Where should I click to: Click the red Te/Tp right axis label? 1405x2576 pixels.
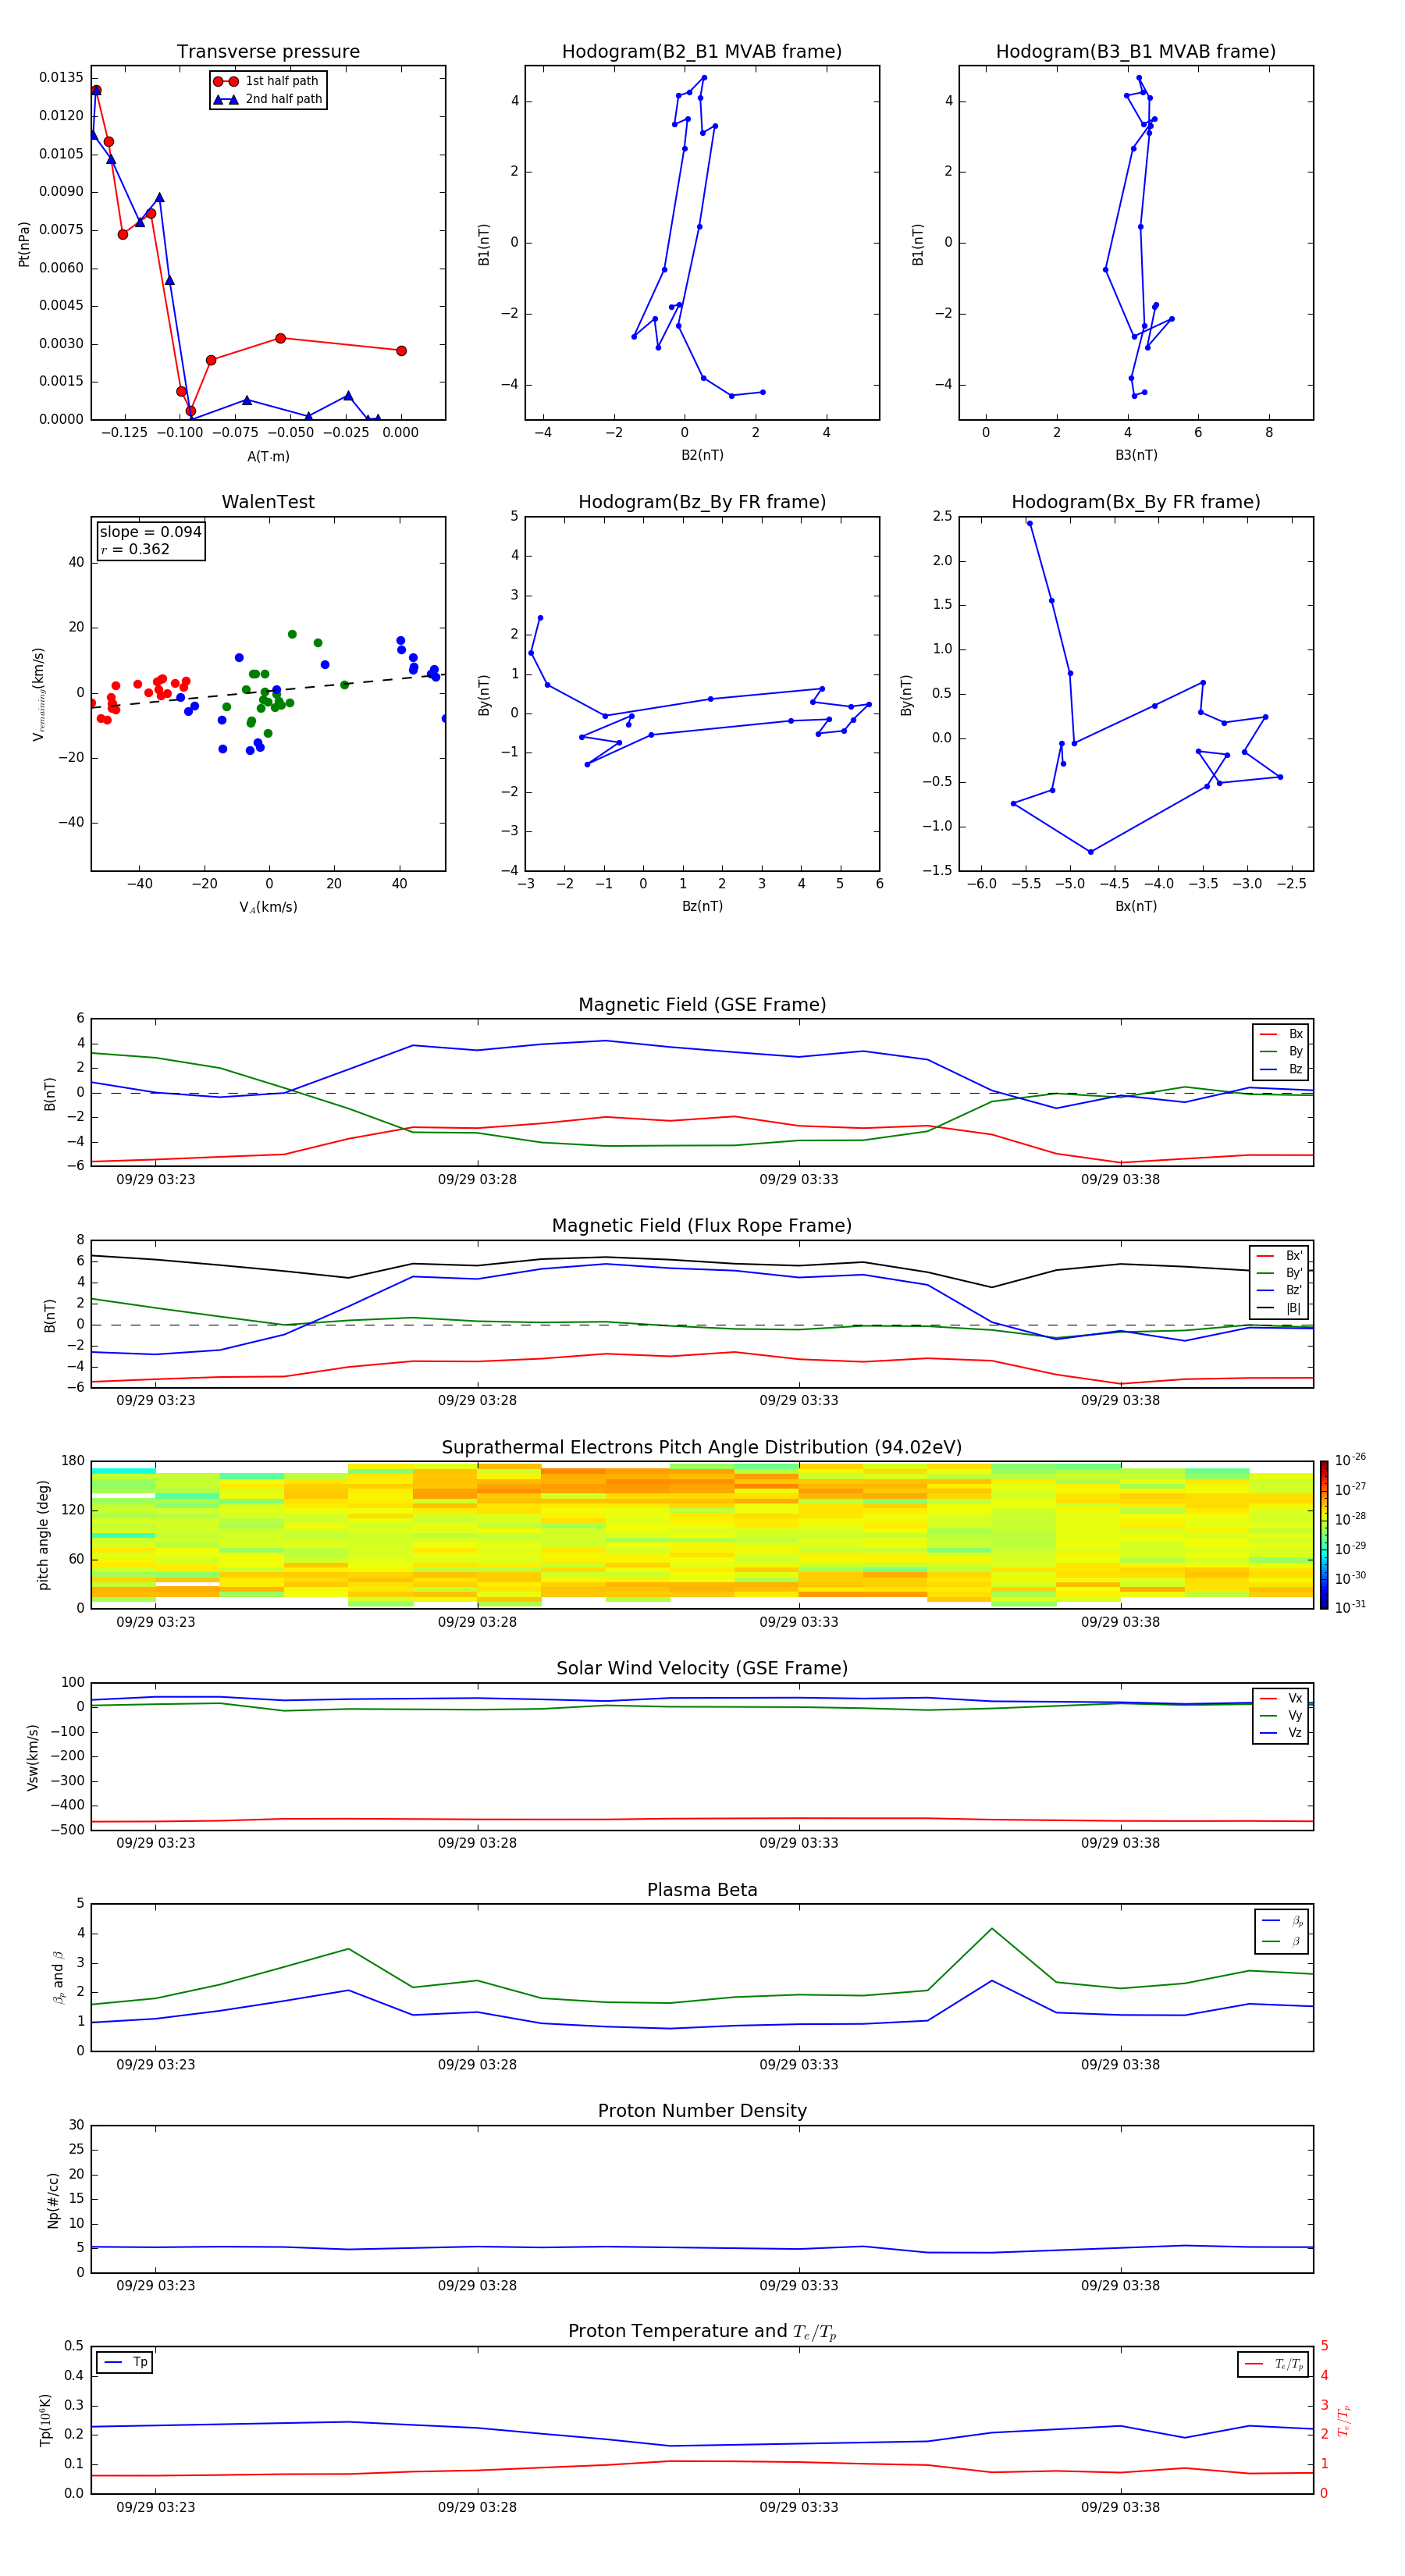1343,2421
